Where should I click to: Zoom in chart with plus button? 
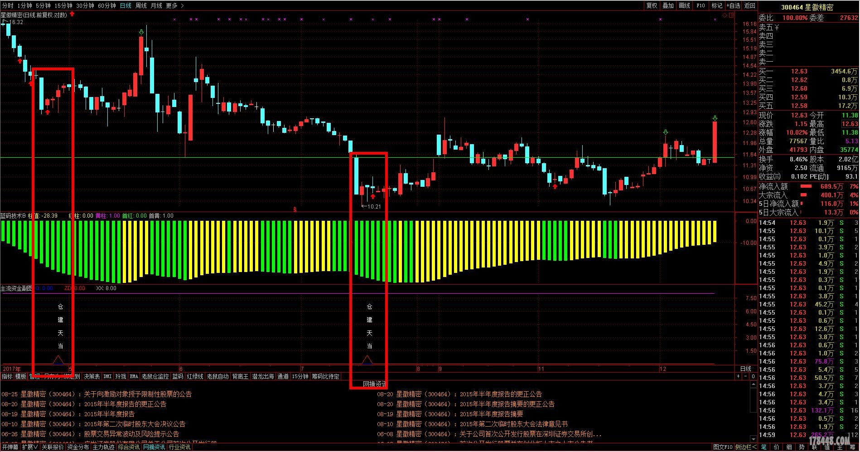pyautogui.click(x=738, y=376)
